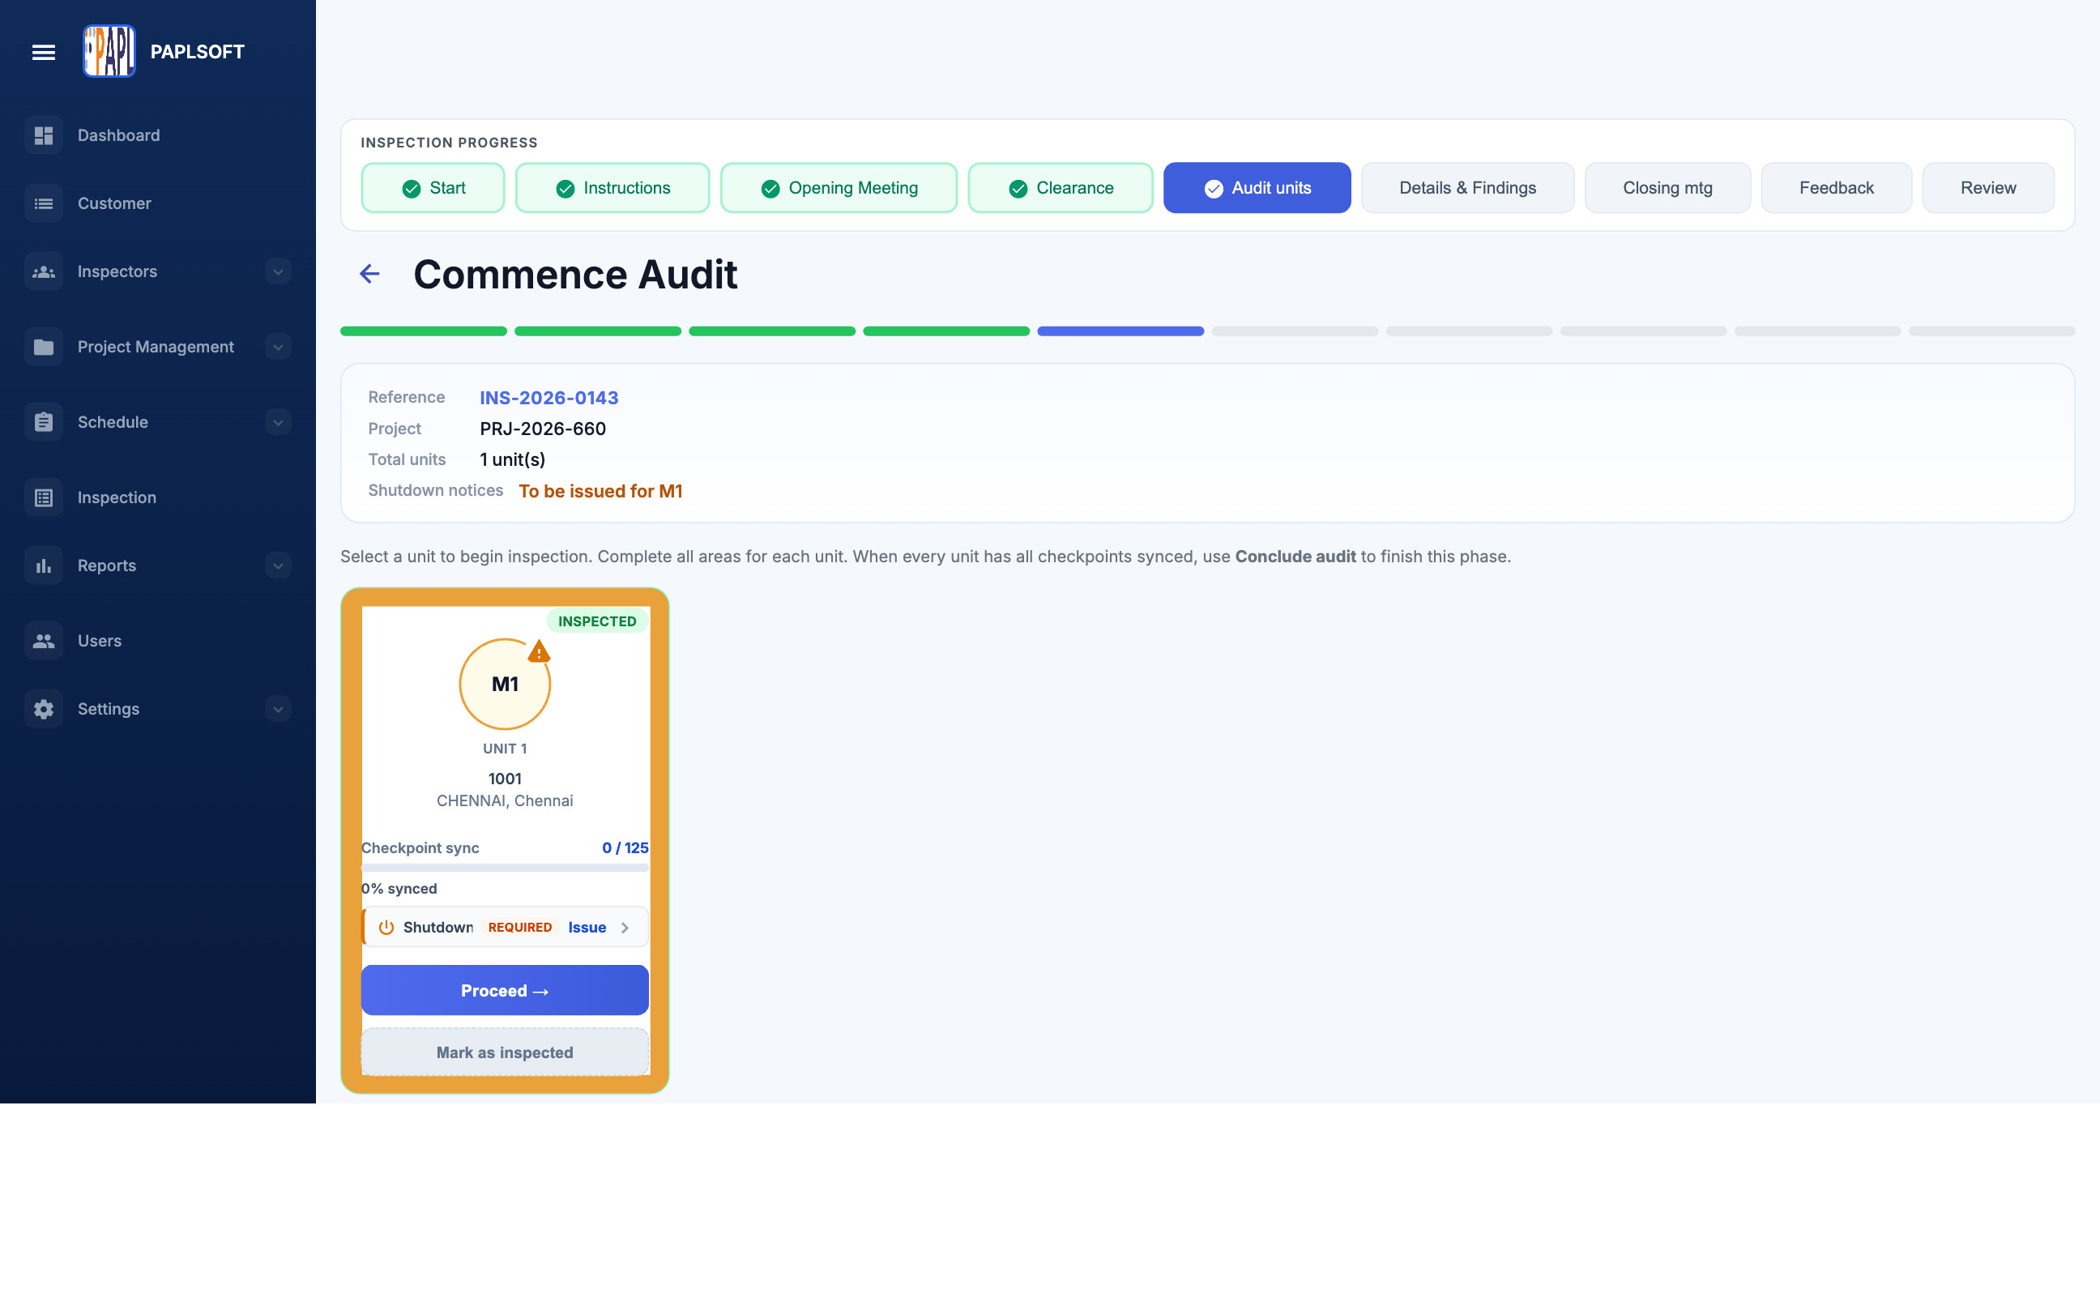Click the check icon in Audit units step
The width and height of the screenshot is (2100, 1289).
[x=1214, y=189]
